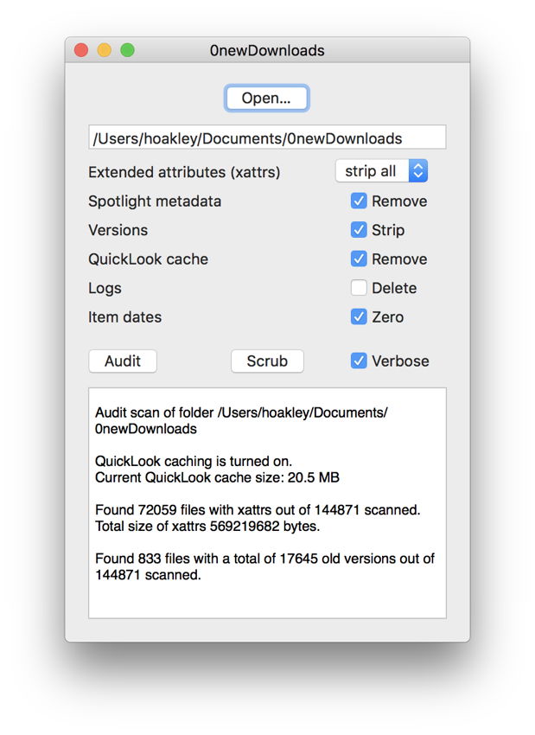535x735 pixels.
Task: Enable the Logs Delete checkbox
Action: 359,288
